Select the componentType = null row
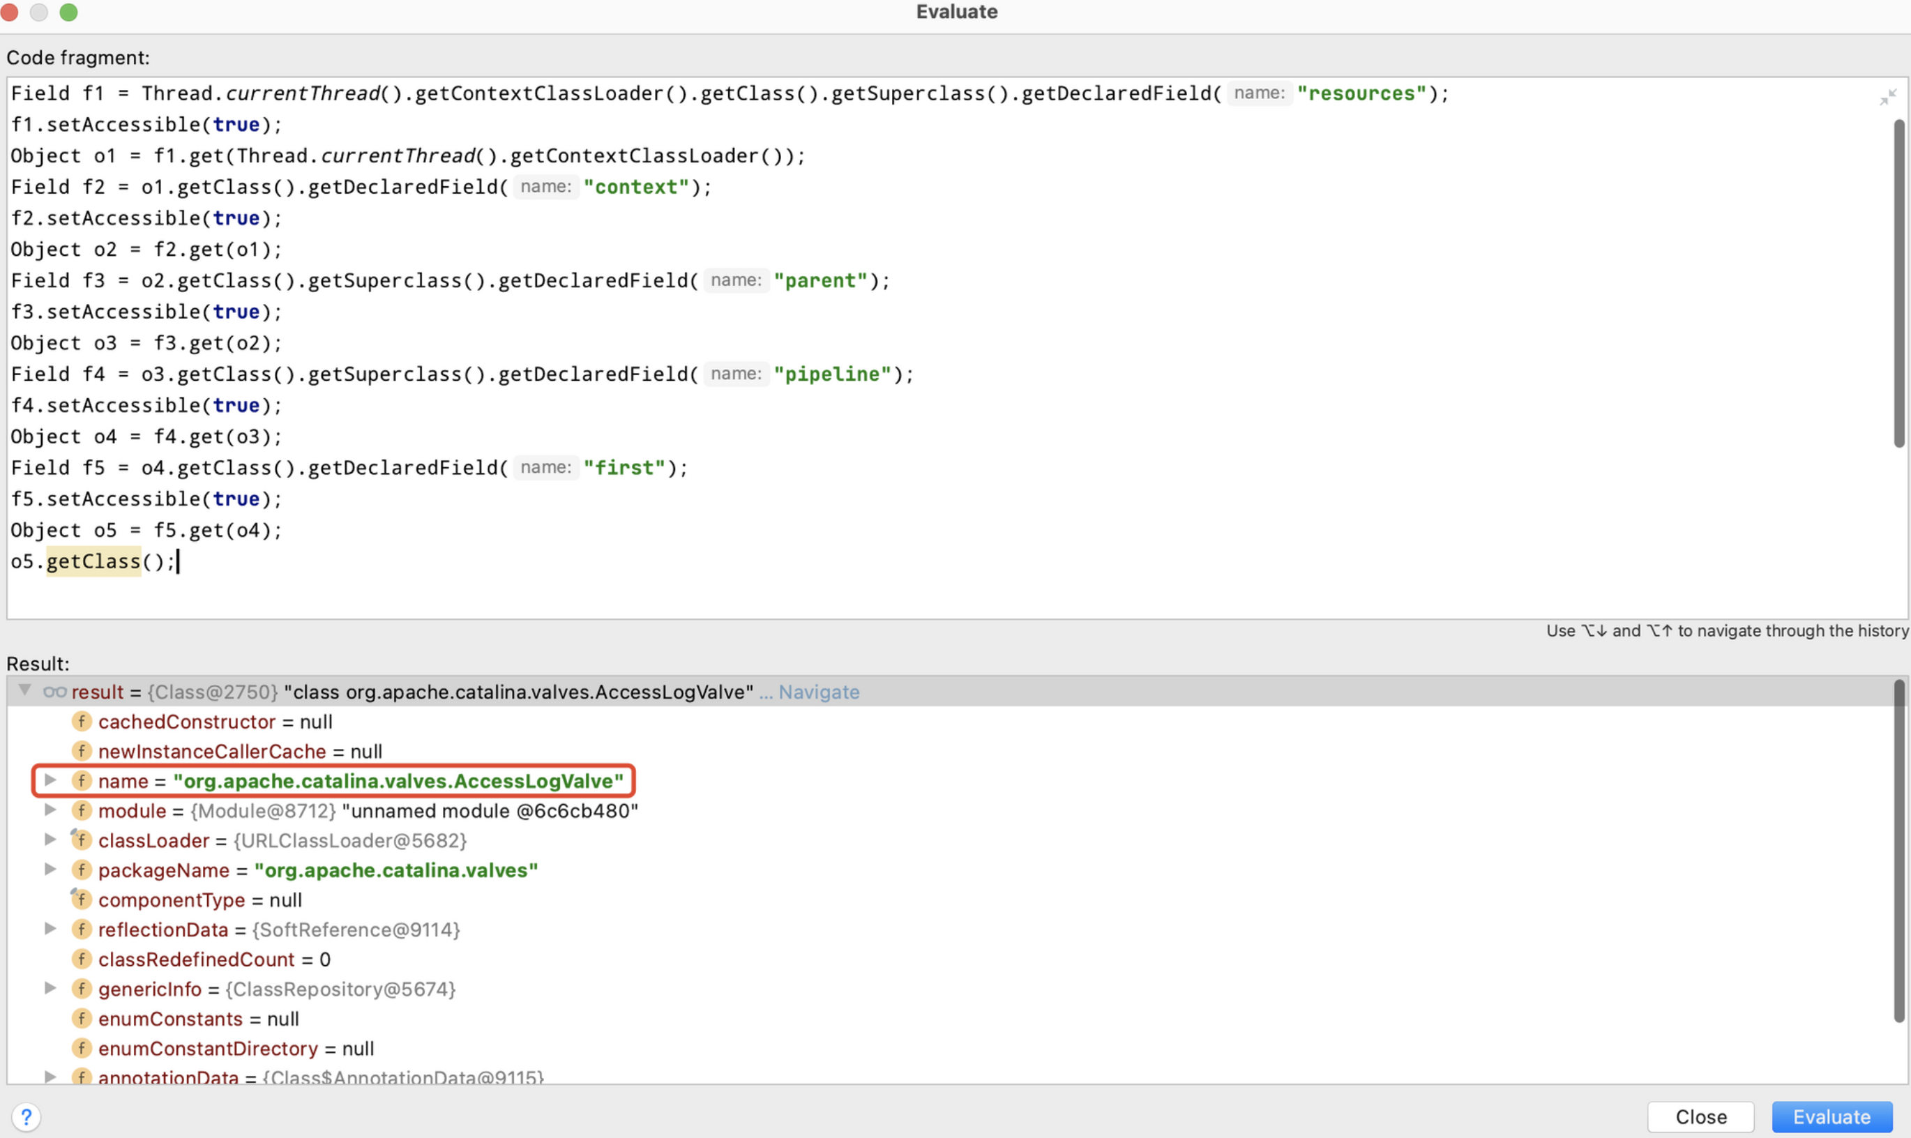Image resolution: width=1911 pixels, height=1138 pixels. (x=949, y=900)
